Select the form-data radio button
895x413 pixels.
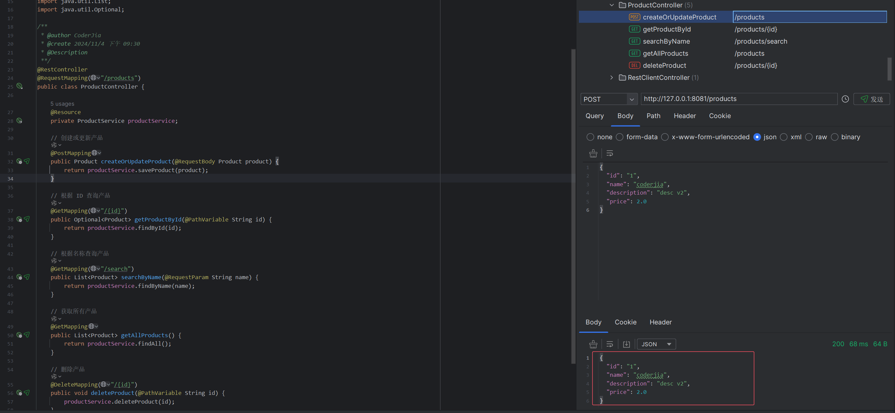tap(619, 138)
